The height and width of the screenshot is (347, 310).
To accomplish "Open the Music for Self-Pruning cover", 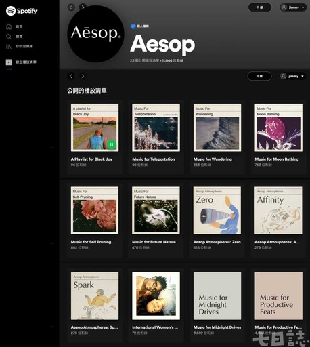I will (95, 211).
